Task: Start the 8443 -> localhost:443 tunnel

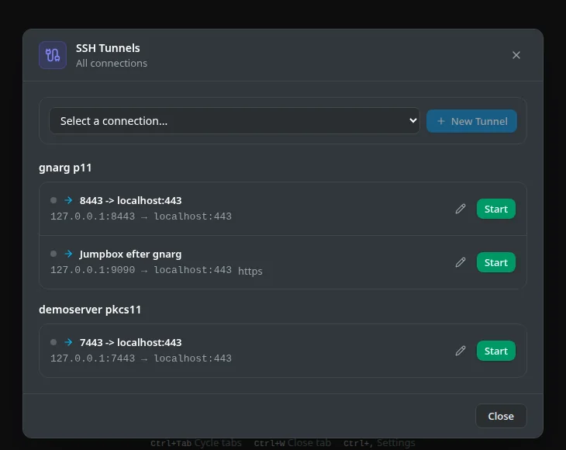Action: pyautogui.click(x=496, y=209)
